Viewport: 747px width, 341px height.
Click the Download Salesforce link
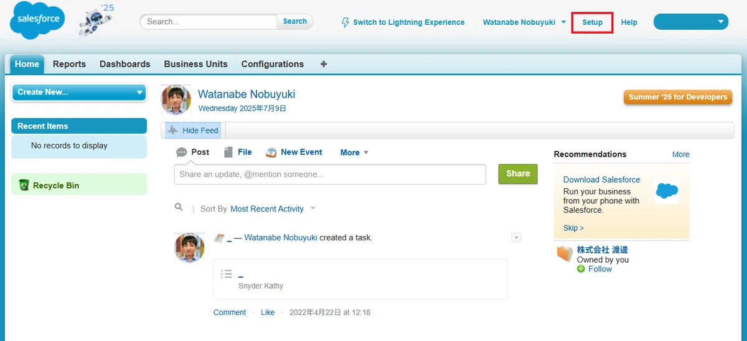click(x=602, y=180)
